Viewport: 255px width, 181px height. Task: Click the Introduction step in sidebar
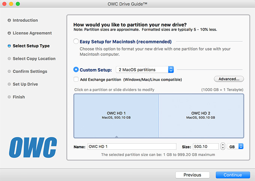coord(25,20)
